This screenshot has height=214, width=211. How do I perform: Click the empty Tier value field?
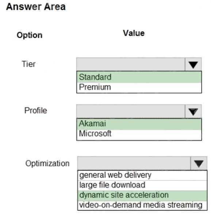[131, 65]
